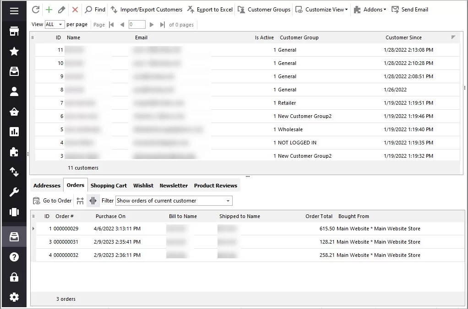
Task: Select customer row with group Wholesale
Action: click(247, 129)
